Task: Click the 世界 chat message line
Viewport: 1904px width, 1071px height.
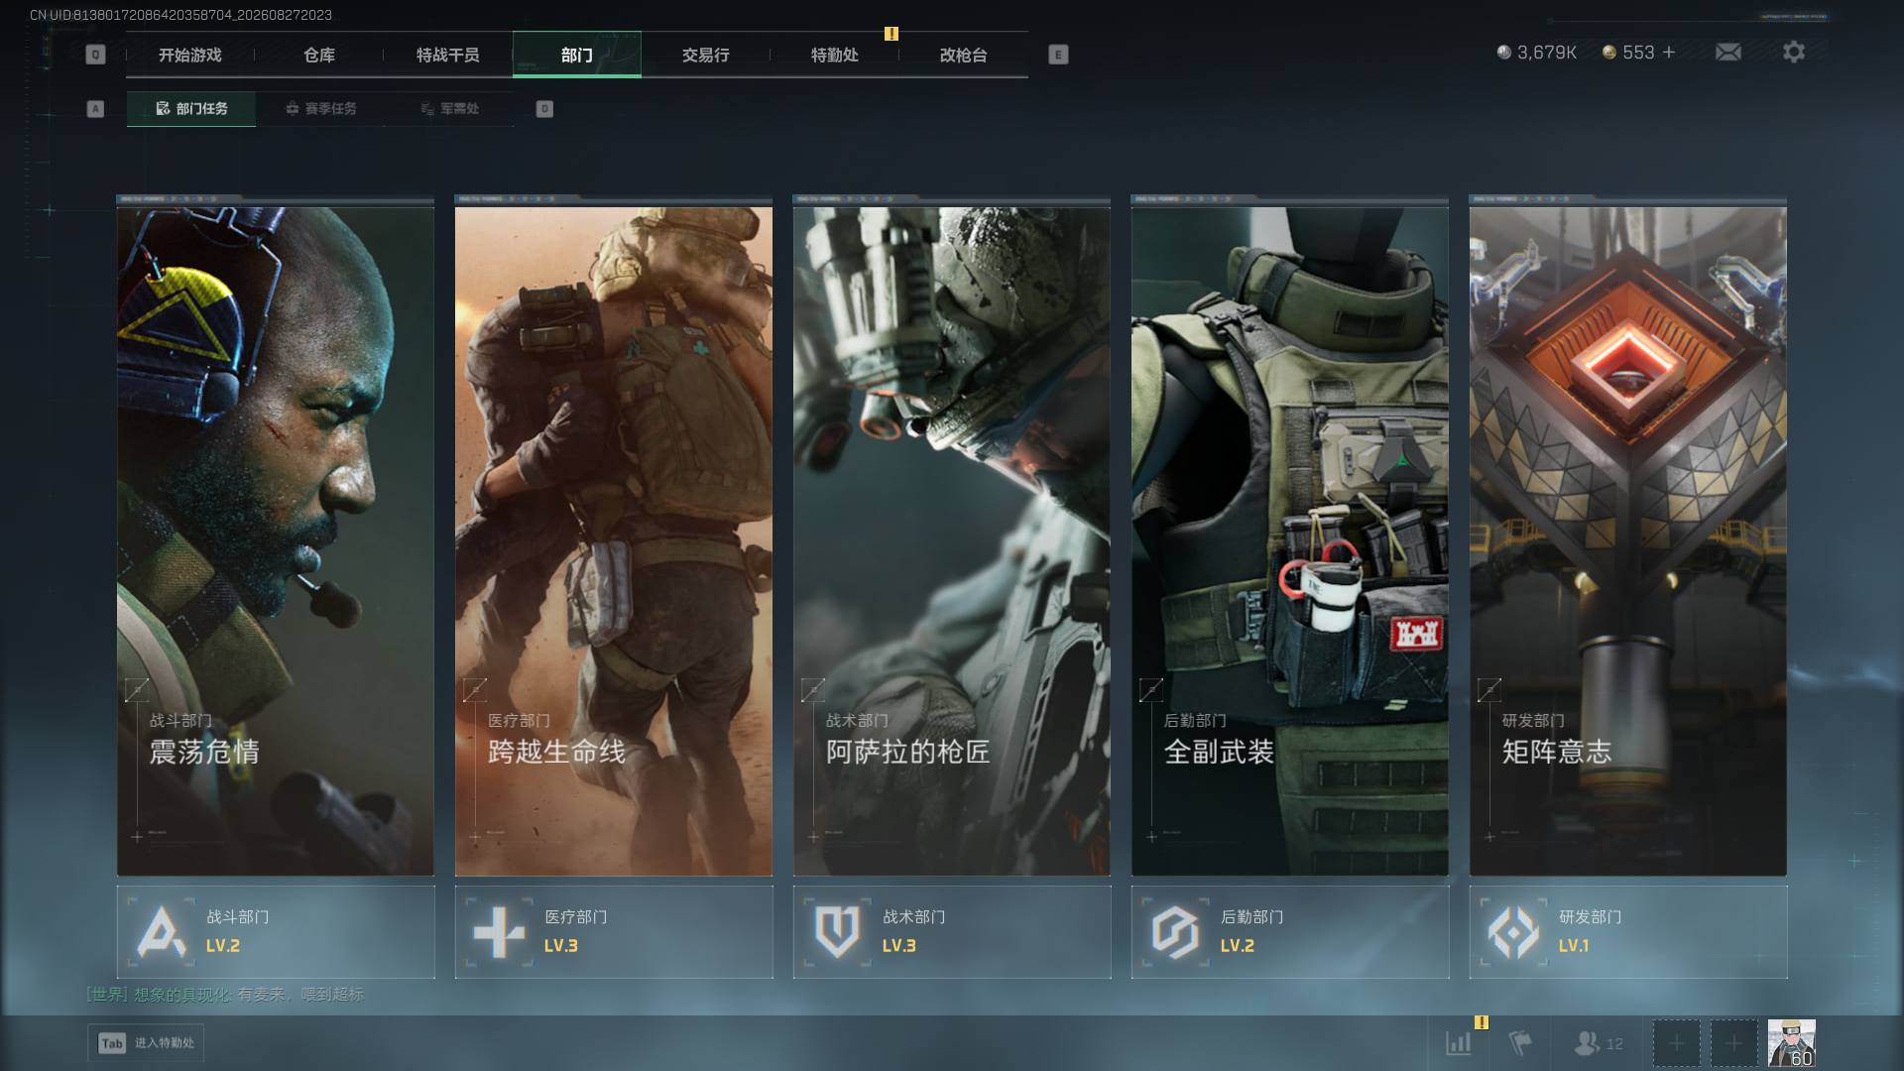Action: pos(226,995)
